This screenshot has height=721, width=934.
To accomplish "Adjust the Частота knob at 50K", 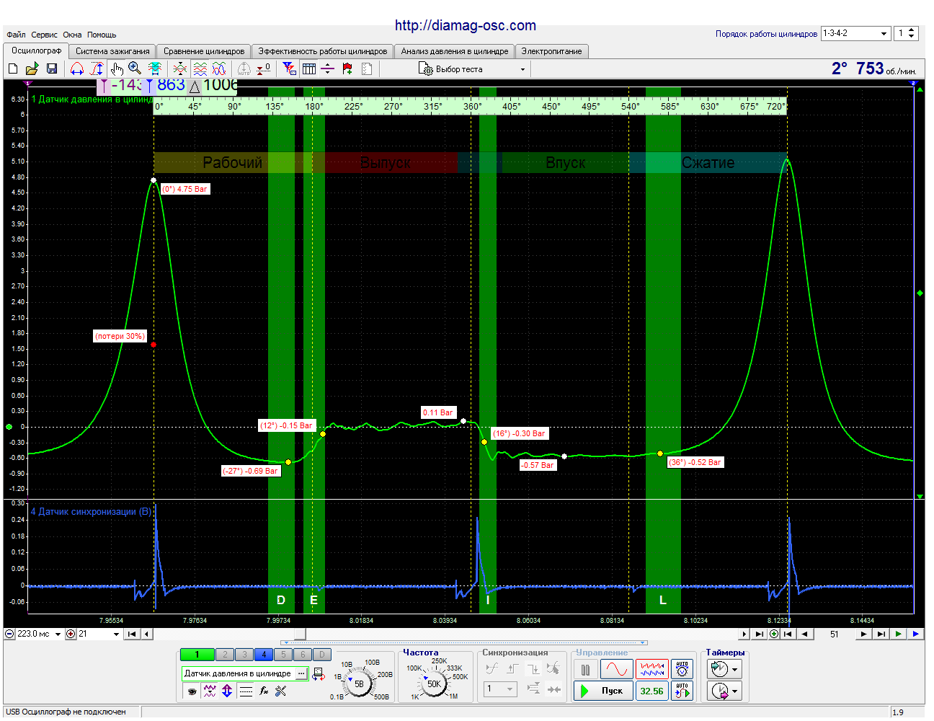I will coord(434,684).
